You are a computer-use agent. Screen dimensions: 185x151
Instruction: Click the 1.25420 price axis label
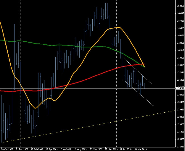[180, 132]
